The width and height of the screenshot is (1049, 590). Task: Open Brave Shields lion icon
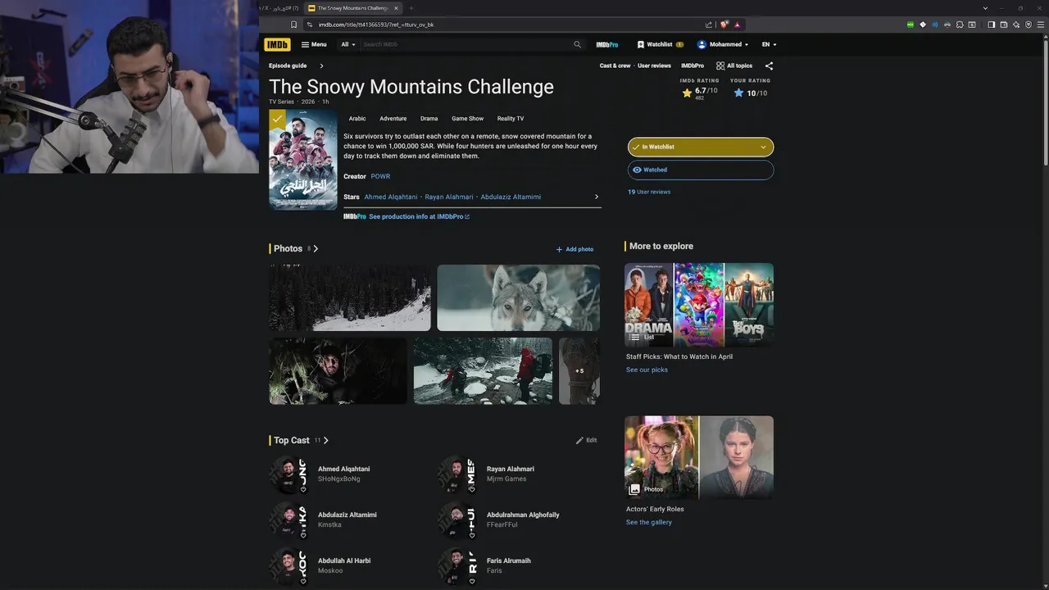(724, 25)
